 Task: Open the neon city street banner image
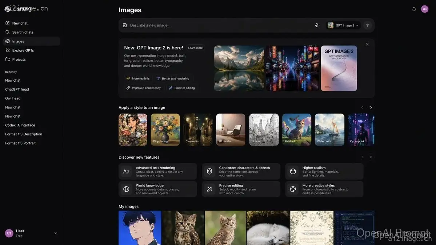tap(292, 68)
